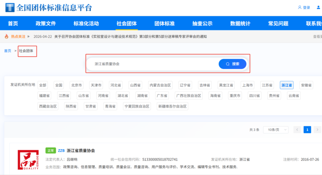Image resolution: width=322 pixels, height=175 pixels.
Task: Click the login user icon
Action: [x=299, y=7]
